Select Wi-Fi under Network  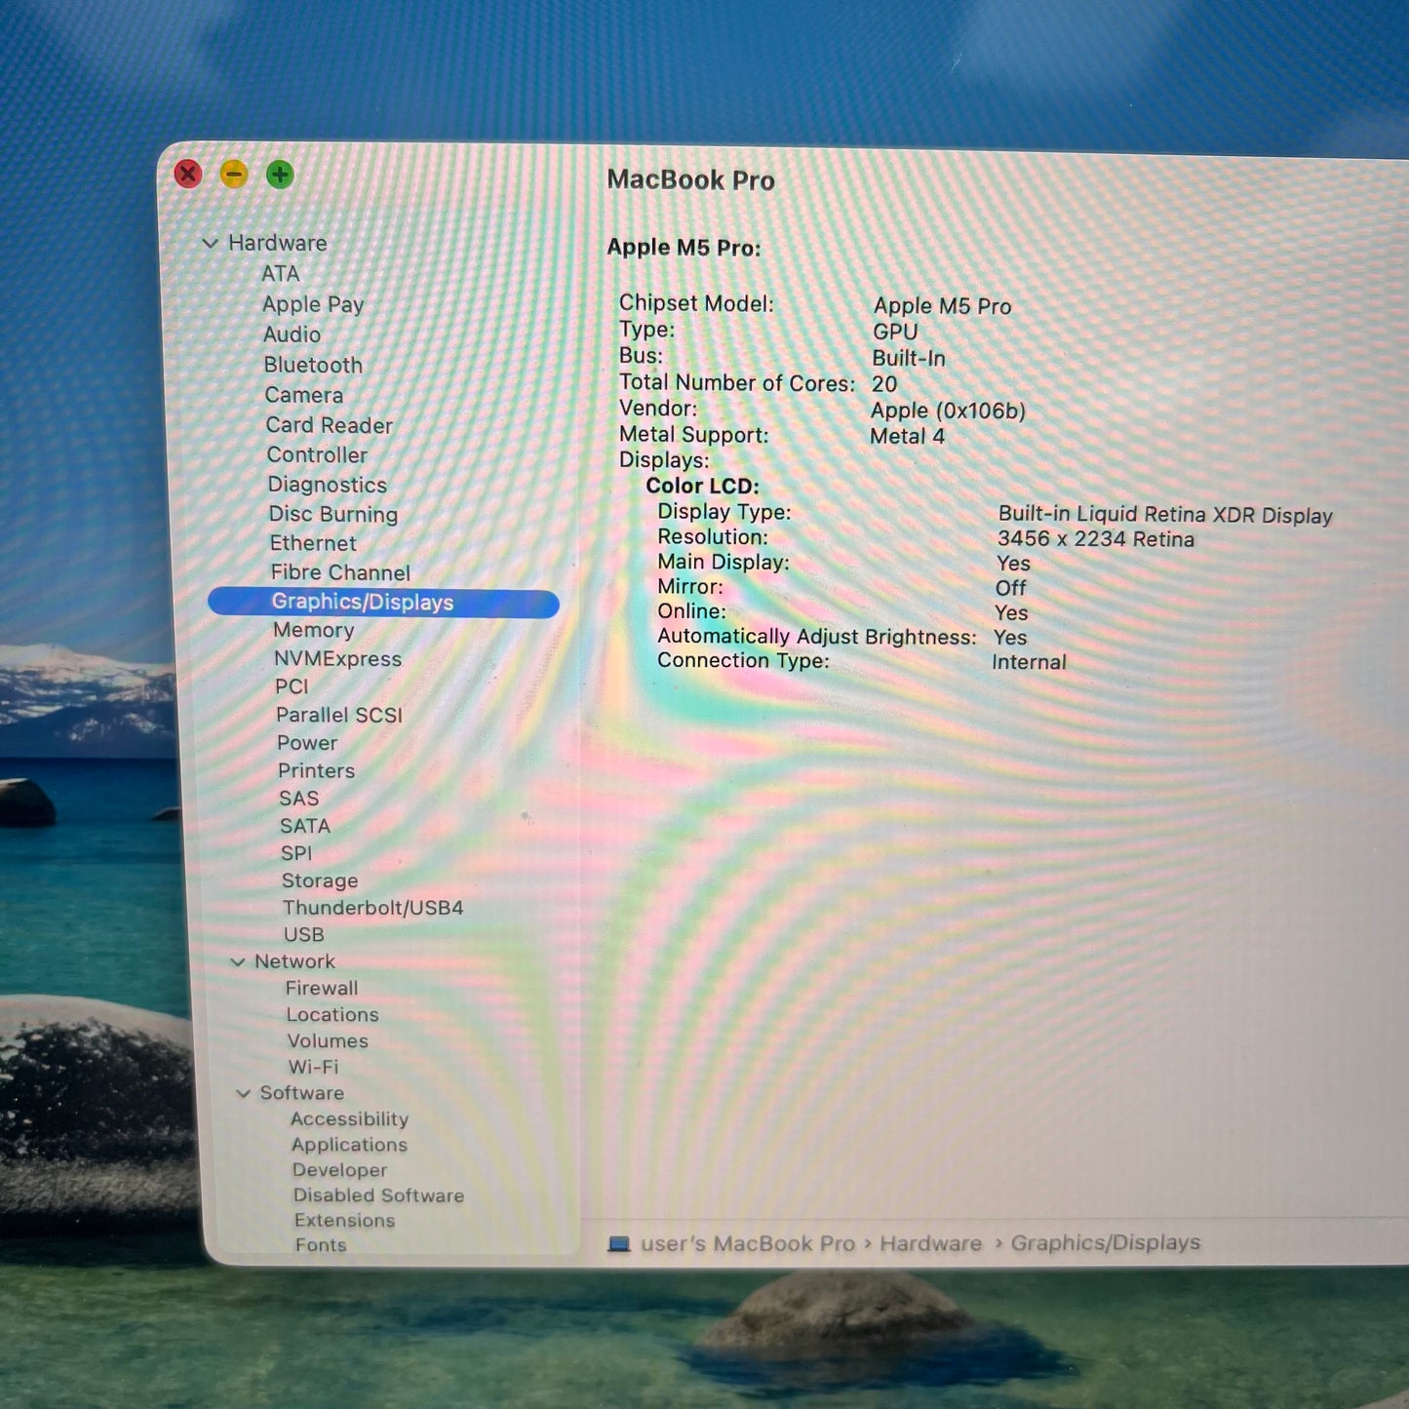pyautogui.click(x=313, y=1067)
